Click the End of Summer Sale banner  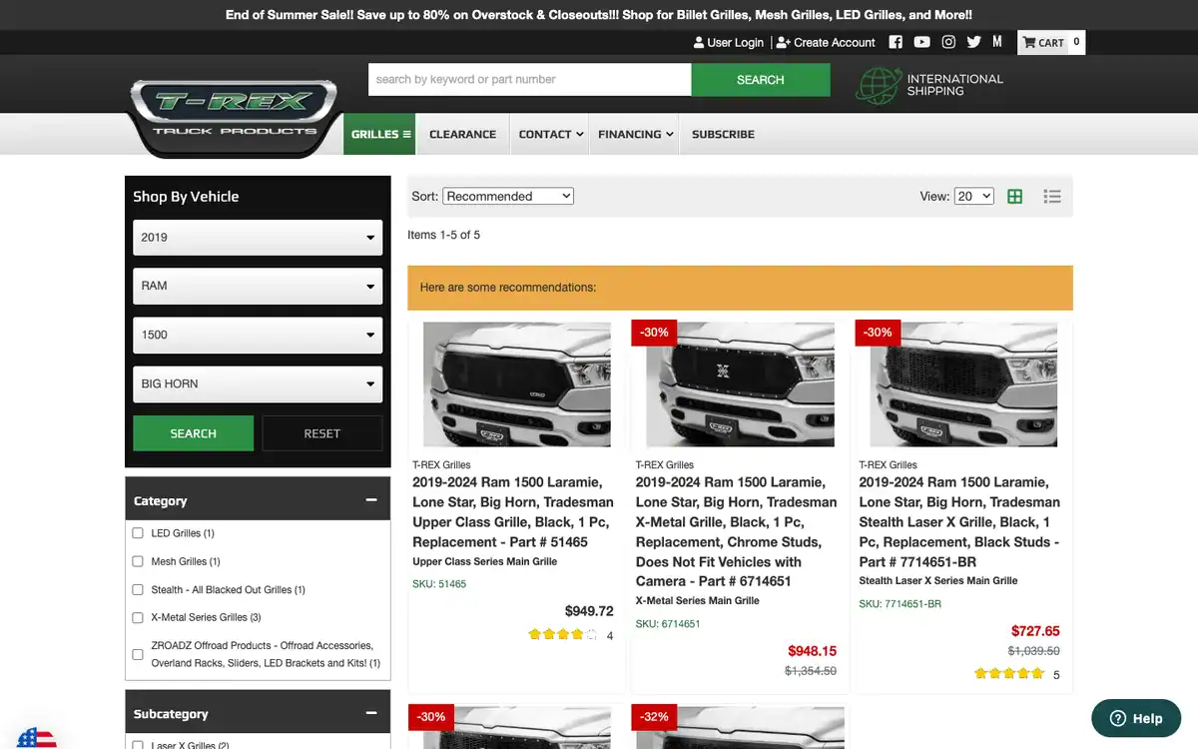coord(599,15)
